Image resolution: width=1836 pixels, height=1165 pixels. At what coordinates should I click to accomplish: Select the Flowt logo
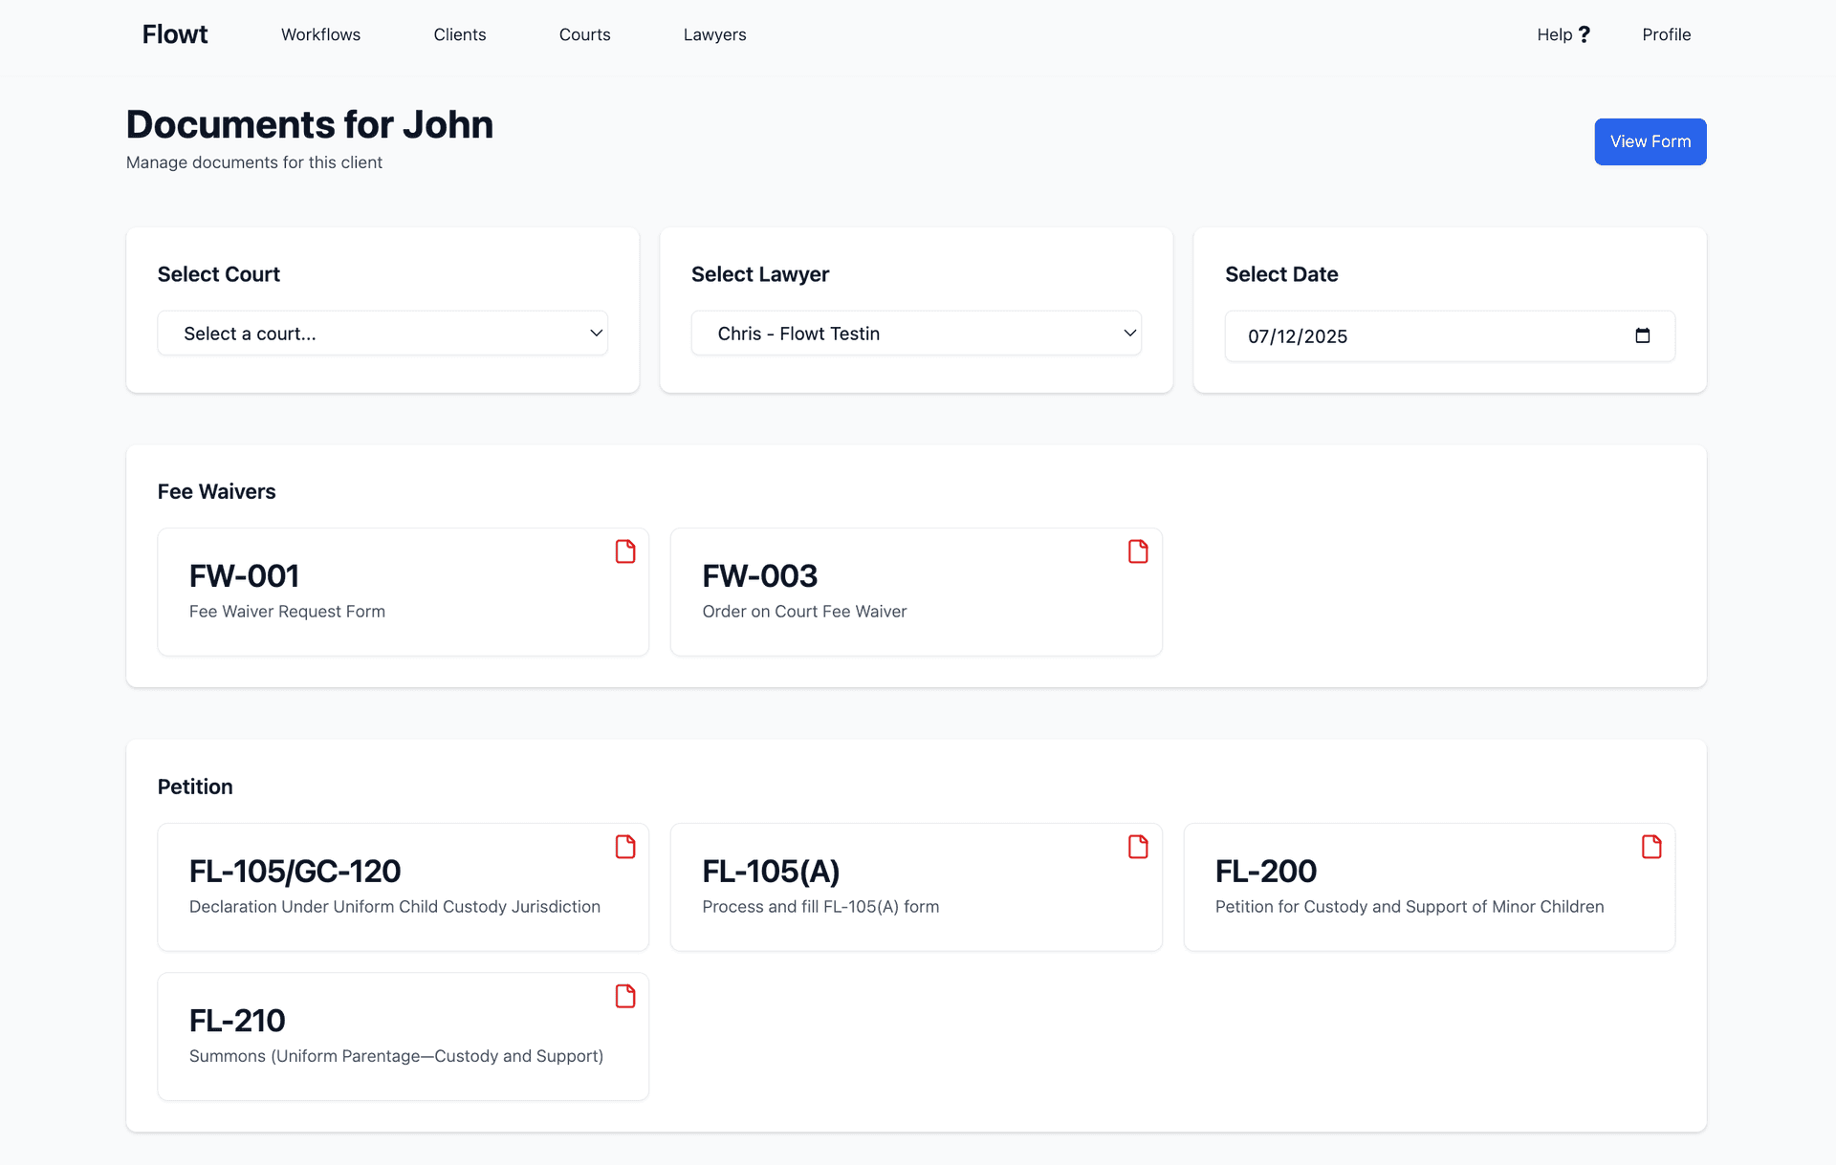(174, 33)
